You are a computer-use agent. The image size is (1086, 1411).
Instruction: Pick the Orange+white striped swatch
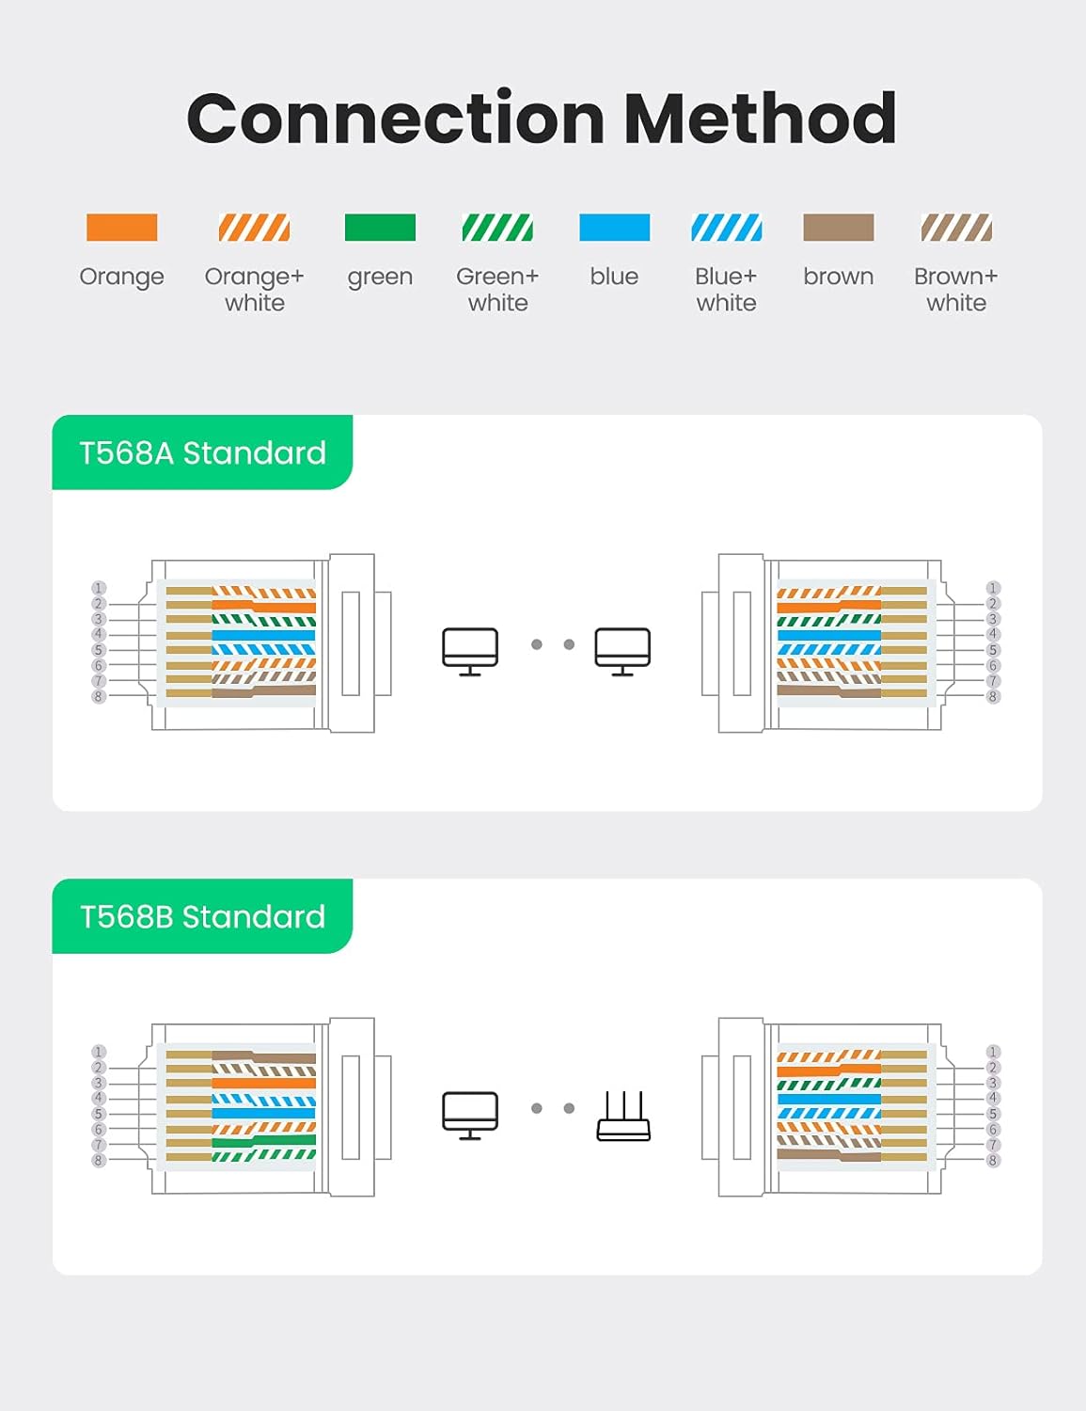point(254,228)
